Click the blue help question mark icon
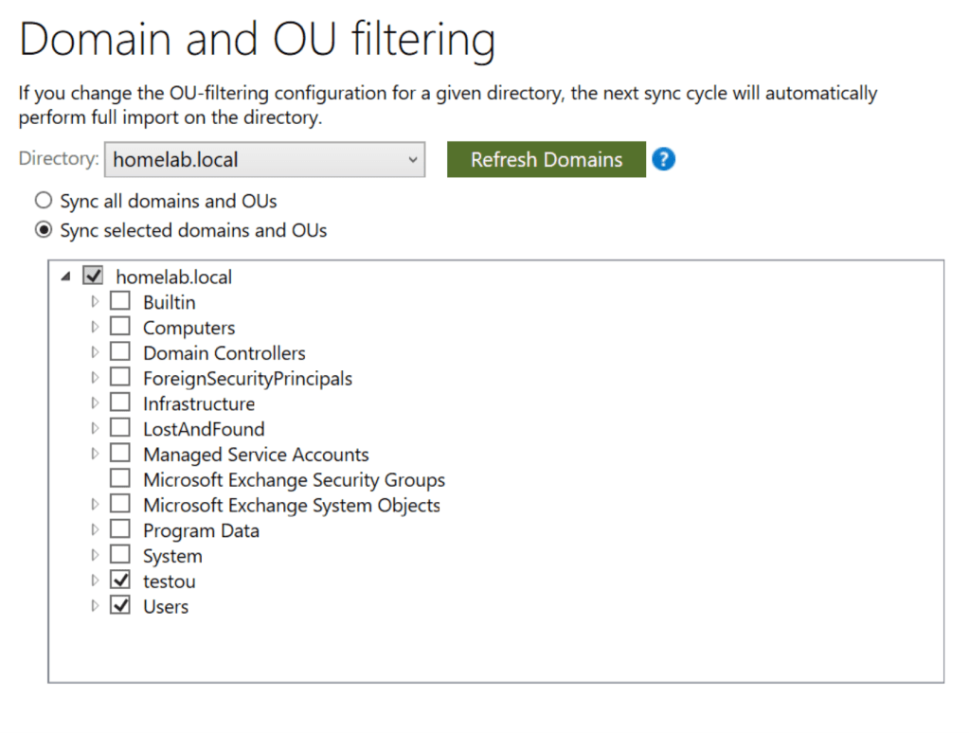The height and width of the screenshot is (733, 969). 663,159
